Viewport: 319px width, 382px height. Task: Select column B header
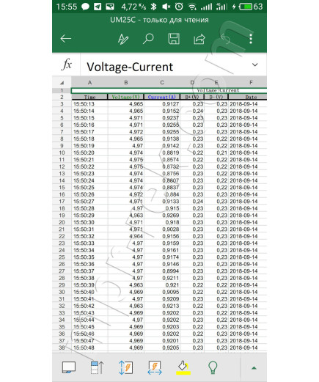coord(126,82)
